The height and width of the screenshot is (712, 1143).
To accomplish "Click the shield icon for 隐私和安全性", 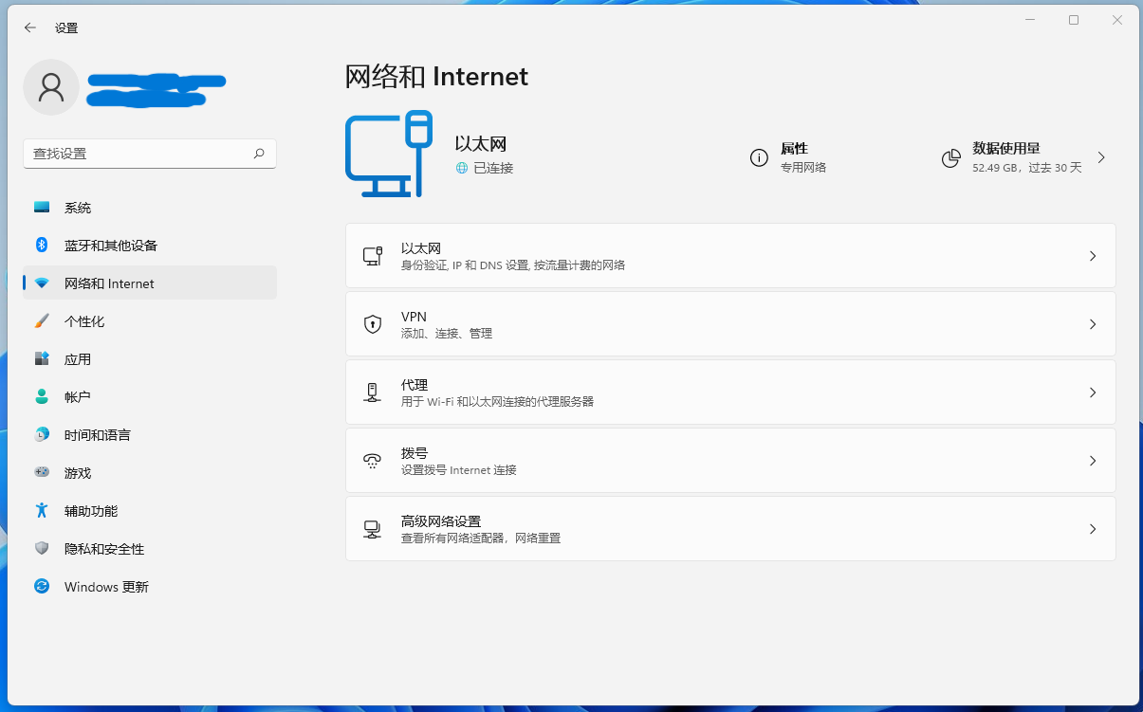I will (42, 548).
